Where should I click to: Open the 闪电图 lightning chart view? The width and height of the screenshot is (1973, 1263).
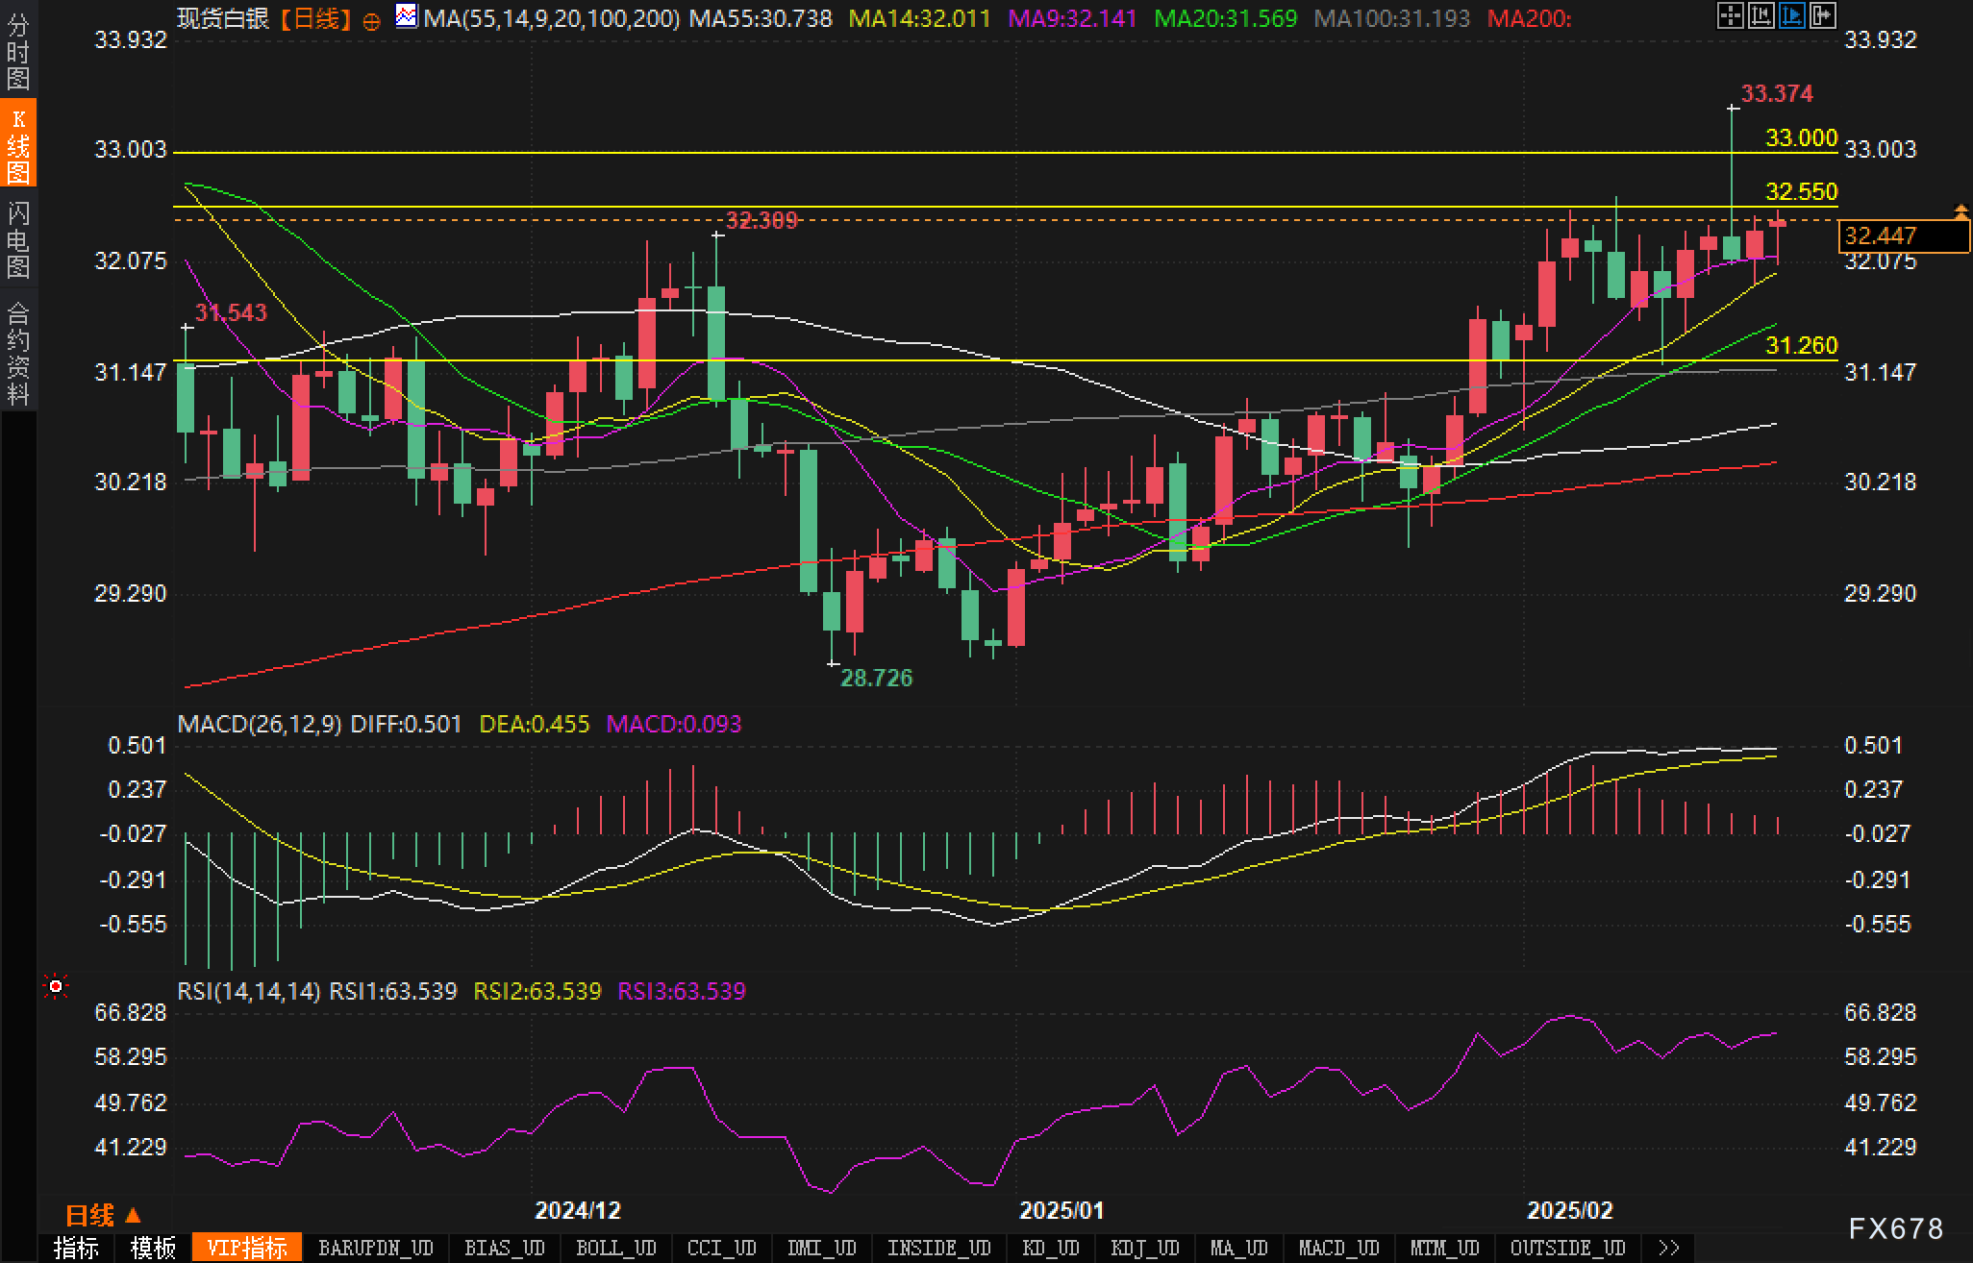pos(17,239)
